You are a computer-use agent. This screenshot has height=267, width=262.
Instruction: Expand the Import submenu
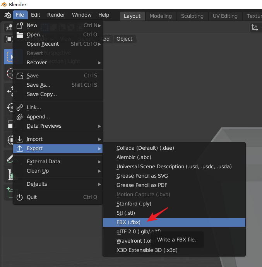click(x=58, y=139)
